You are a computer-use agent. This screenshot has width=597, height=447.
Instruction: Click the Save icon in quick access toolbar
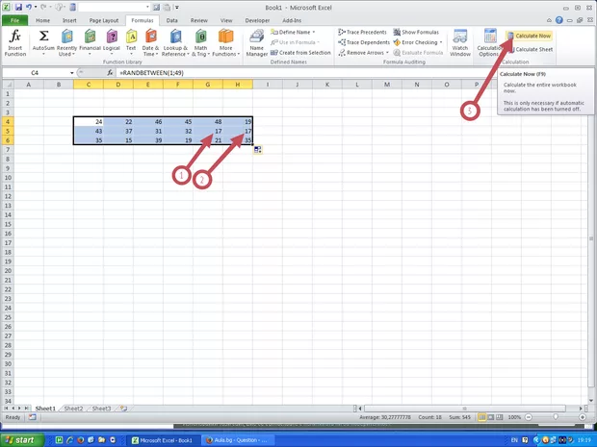pos(18,8)
